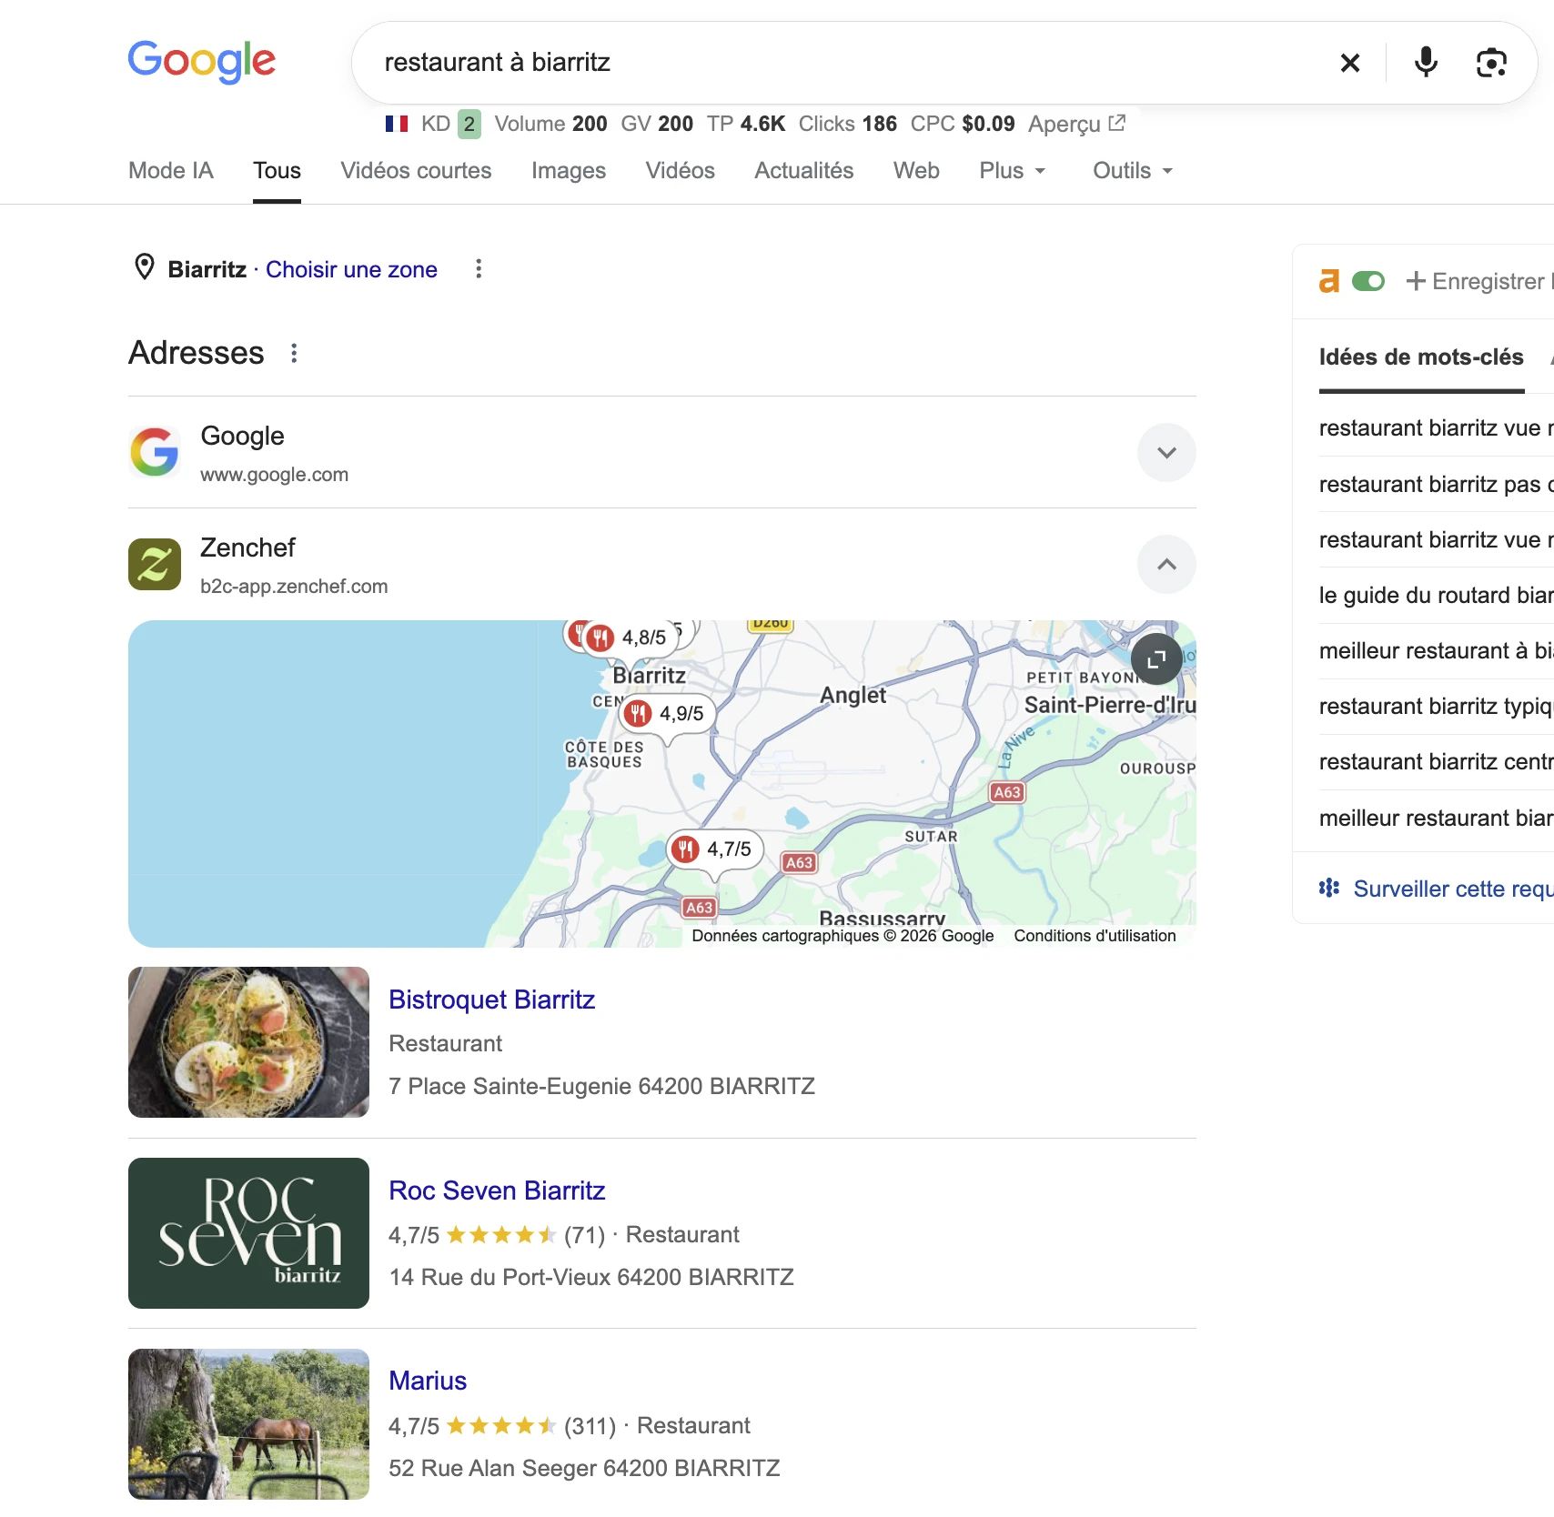Open Roc Seven Biarritz listing
Image resolution: width=1554 pixels, height=1517 pixels.
point(497,1190)
